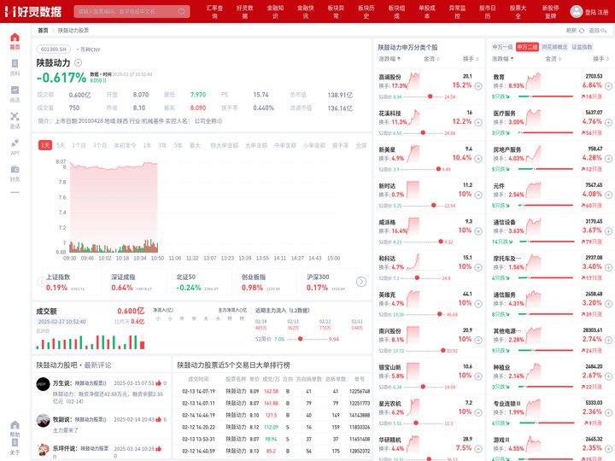Show 换手率 chart series
This screenshot has height=461, width=615.
[340, 145]
